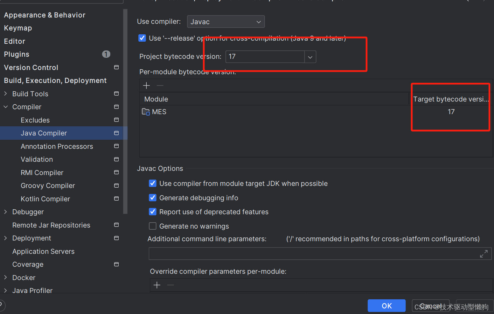Screen dimensions: 494x314
Task: Confirm settings with OK button
Action: [387, 306]
